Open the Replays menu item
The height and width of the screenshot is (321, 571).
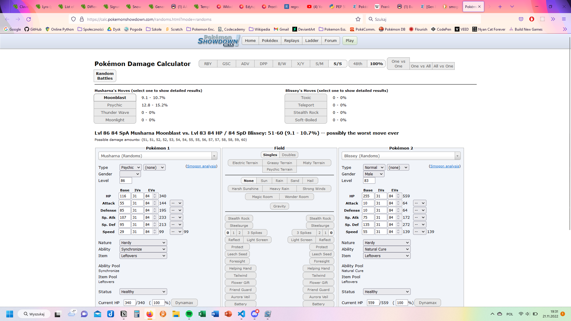[x=291, y=40]
